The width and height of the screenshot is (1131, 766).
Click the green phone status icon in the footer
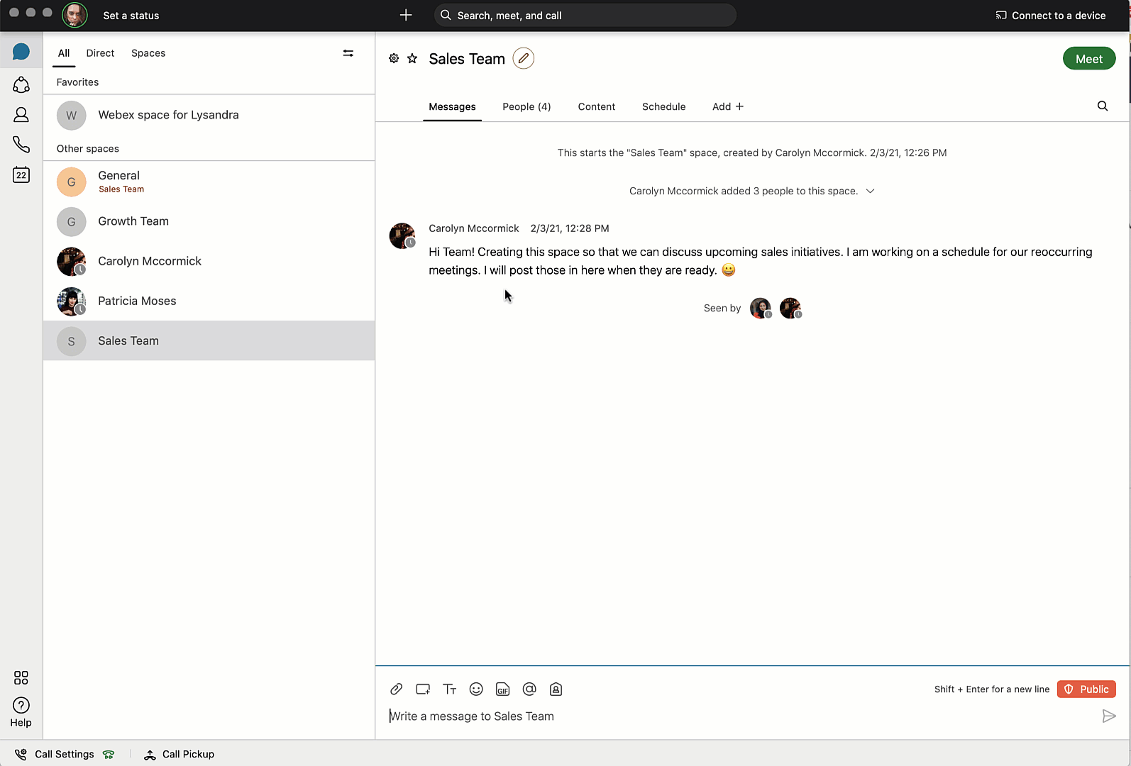[x=109, y=755]
